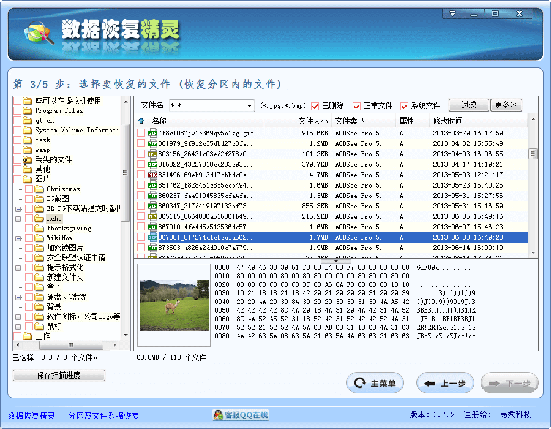
Task: Click the GIF icon of file 867010_4fe4d5a513536dc57
Action: coord(152,227)
